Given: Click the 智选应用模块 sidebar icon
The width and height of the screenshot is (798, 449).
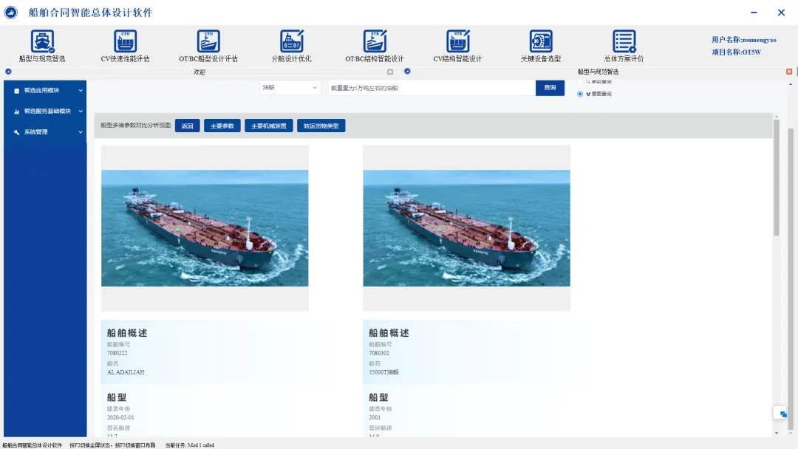Looking at the screenshot, I should (x=16, y=91).
